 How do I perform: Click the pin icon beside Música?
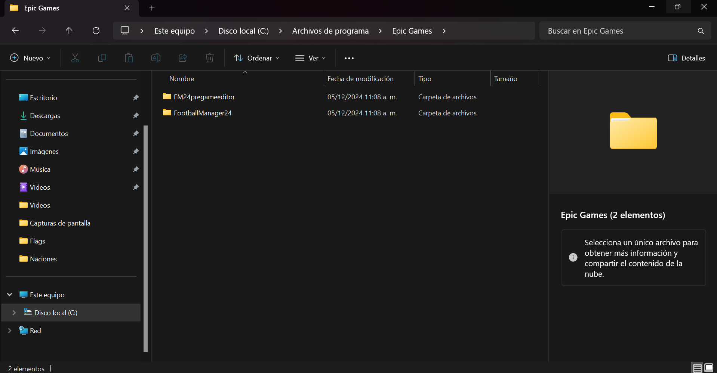(x=136, y=169)
